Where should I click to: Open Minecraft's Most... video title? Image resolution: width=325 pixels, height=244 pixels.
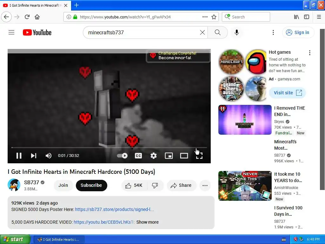click(x=285, y=145)
